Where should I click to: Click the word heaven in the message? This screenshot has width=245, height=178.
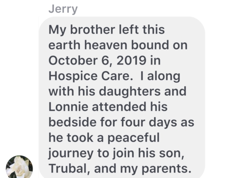(x=106, y=45)
